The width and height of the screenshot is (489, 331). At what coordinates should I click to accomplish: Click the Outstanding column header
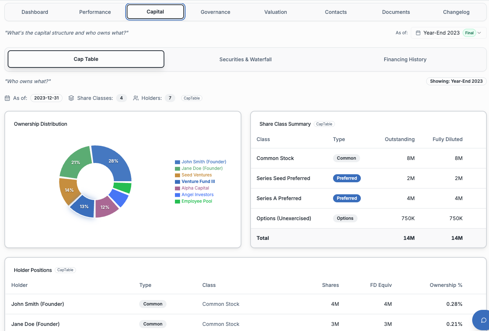pyautogui.click(x=400, y=139)
